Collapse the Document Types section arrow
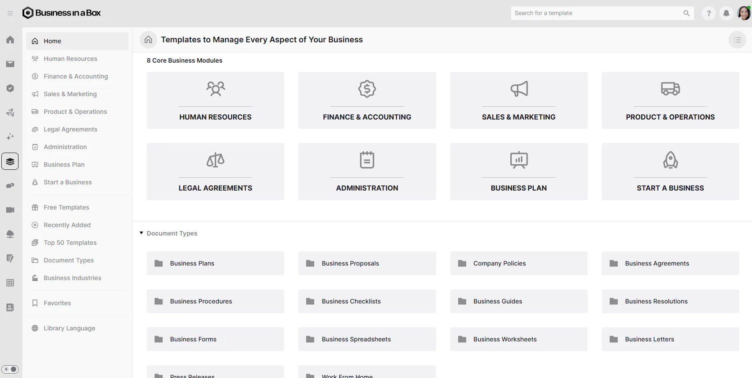The image size is (752, 378). (x=141, y=233)
